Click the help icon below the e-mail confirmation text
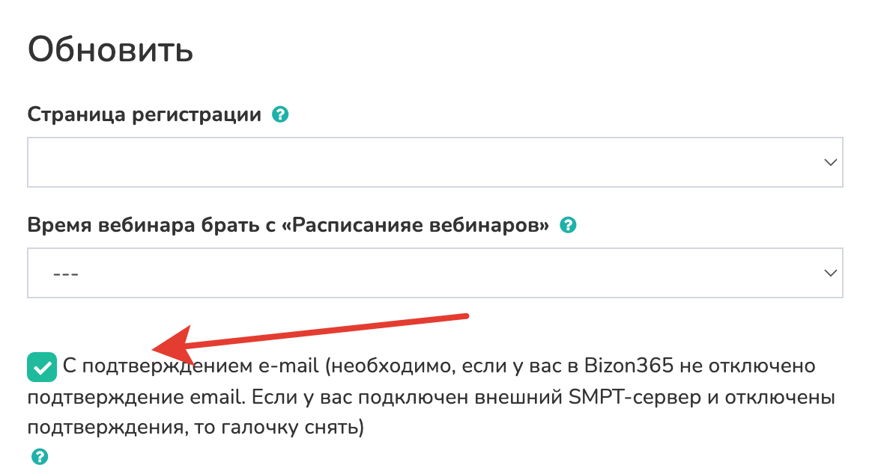This screenshot has width=875, height=474. tap(39, 457)
